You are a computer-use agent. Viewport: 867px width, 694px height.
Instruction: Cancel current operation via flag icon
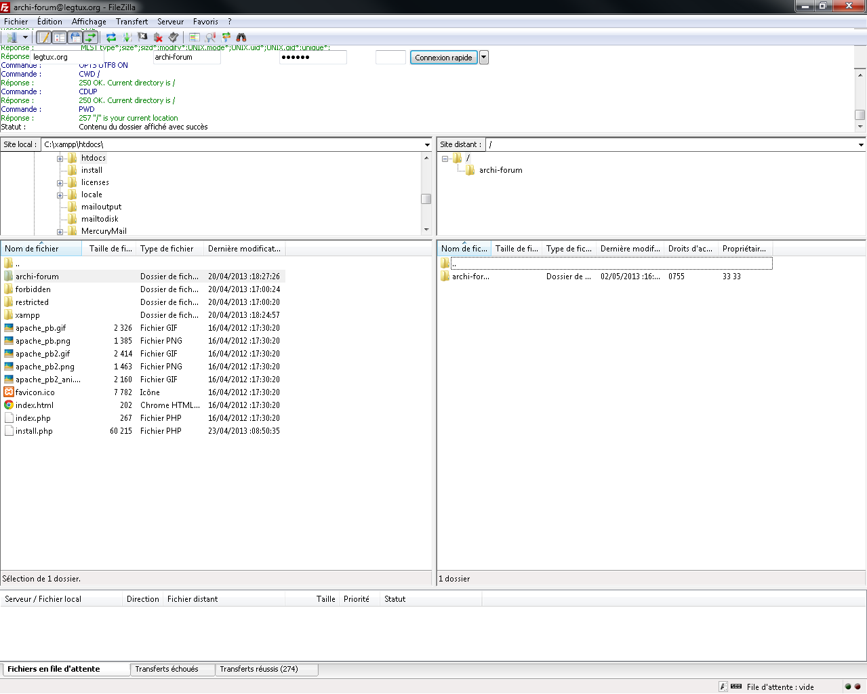142,37
